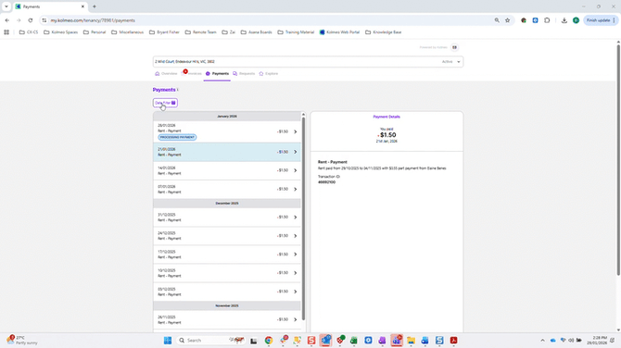Open the Kolmeo Web Portal bookmark
Image resolution: width=621 pixels, height=348 pixels.
[339, 32]
